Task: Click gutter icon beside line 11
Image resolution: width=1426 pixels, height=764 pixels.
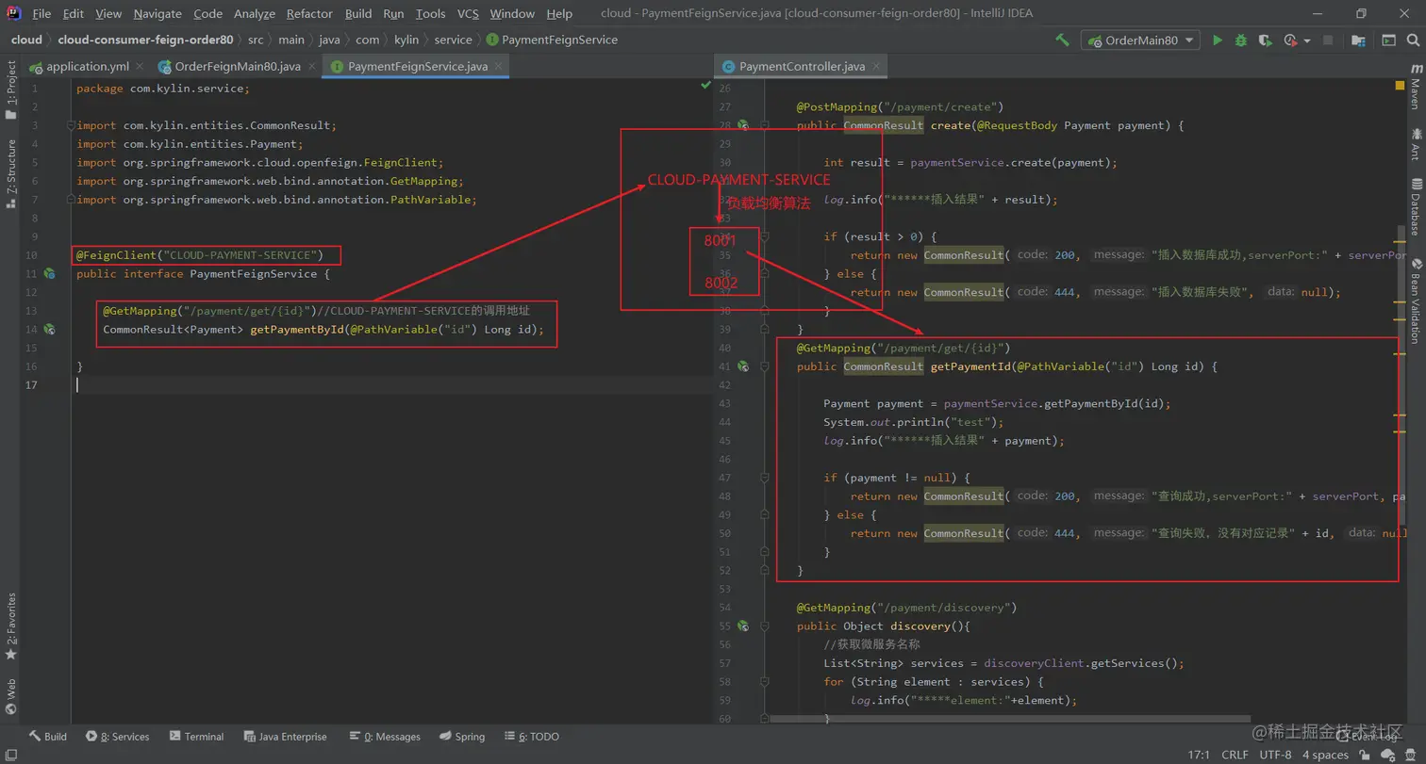Action: pyautogui.click(x=49, y=274)
